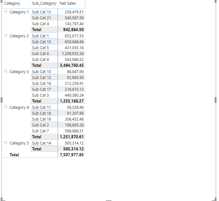This screenshot has width=219, height=201.
Task: Select the Sub Cat 10 cell
Action: pyautogui.click(x=44, y=71)
